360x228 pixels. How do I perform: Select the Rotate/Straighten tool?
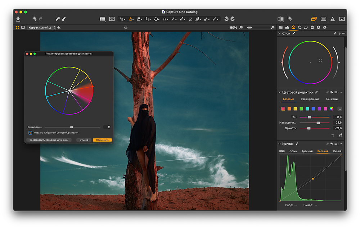156,19
